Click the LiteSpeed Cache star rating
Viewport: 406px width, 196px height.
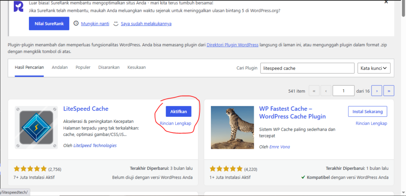[30, 169]
